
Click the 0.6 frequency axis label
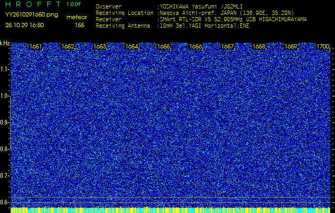[4, 202]
